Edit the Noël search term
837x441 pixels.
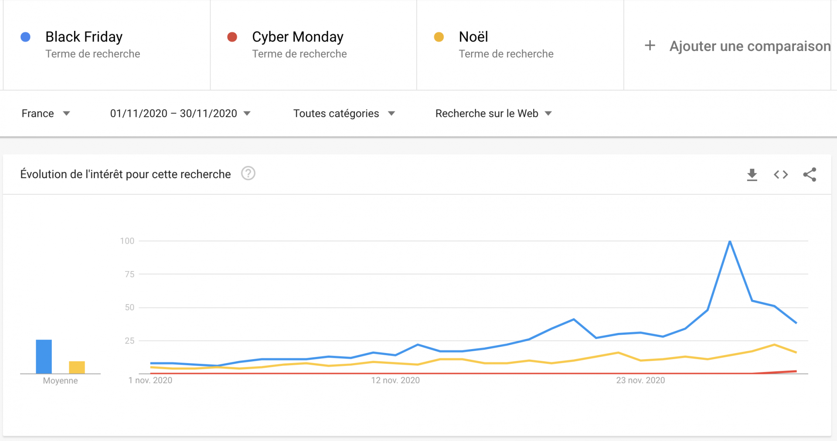pos(473,37)
